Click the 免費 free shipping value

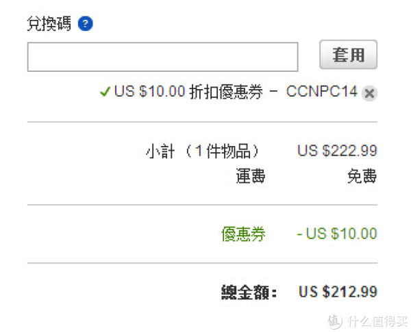click(362, 176)
